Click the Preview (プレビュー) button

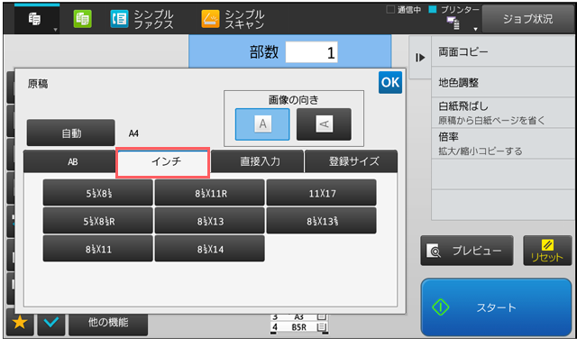[467, 251]
